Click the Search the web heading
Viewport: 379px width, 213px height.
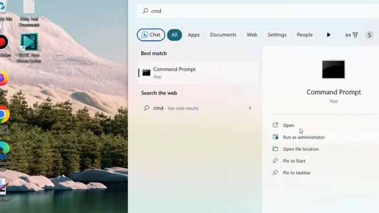tap(159, 93)
